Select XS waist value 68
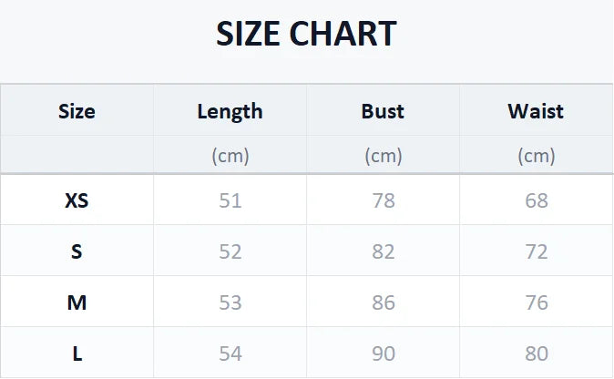This screenshot has width=614, height=379. [x=537, y=200]
